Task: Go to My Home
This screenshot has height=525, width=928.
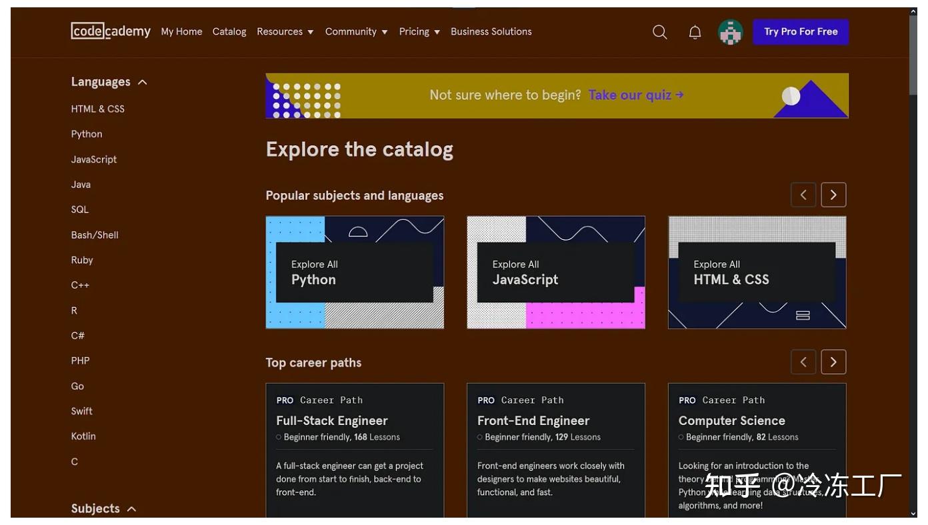Action: 181,31
